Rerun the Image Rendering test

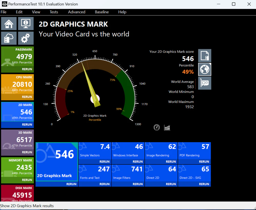[171, 162]
